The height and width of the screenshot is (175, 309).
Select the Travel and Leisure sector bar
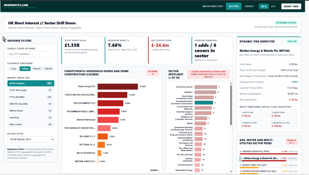click(206, 87)
